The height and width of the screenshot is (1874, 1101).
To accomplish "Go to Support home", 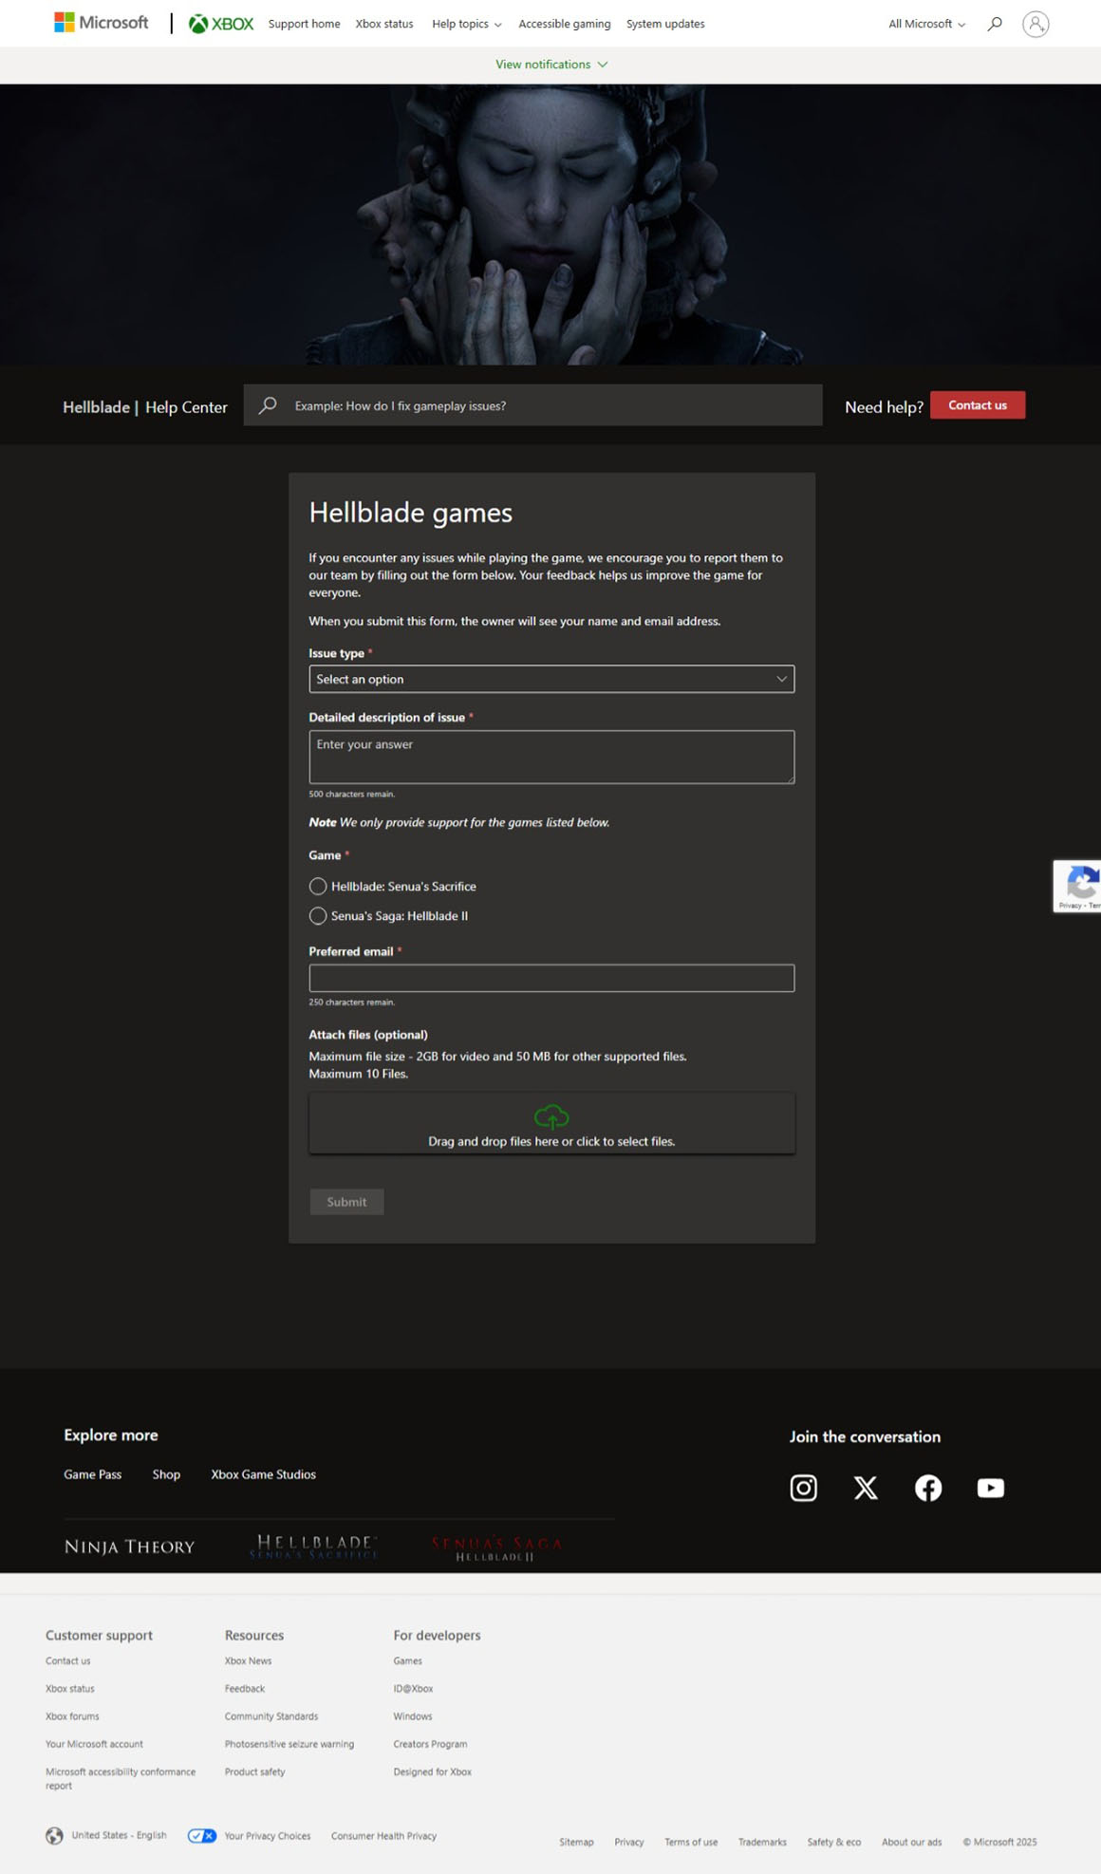I will click(304, 24).
